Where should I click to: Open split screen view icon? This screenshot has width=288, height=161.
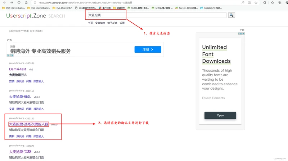coord(249,3)
